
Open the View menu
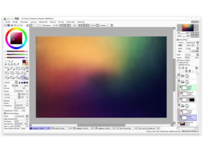tap(60, 22)
